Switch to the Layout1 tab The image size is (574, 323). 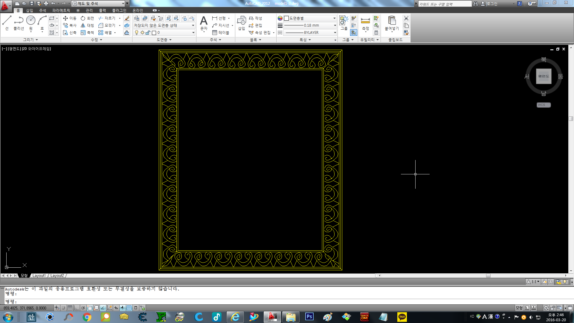(x=39, y=275)
